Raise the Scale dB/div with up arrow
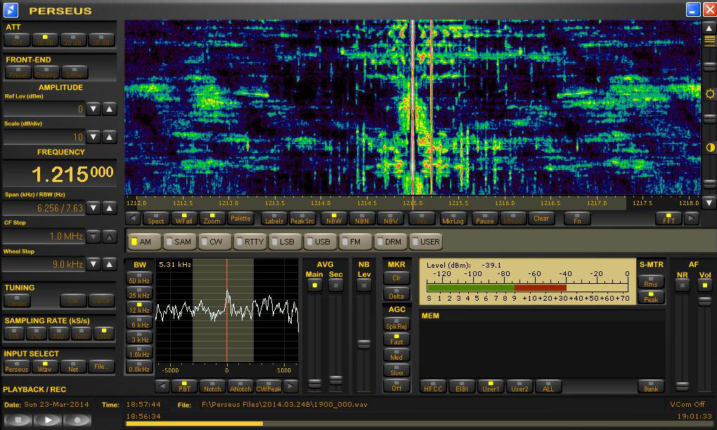717x430 pixels. [x=109, y=137]
